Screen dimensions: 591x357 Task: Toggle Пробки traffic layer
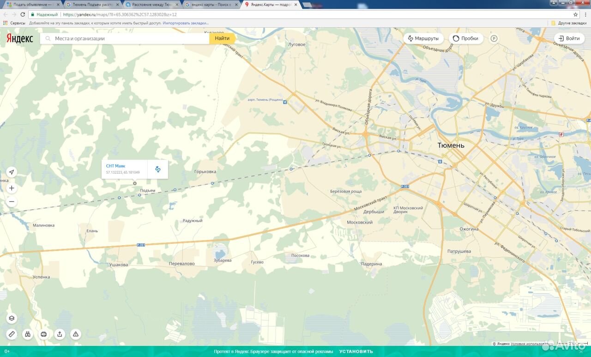466,38
